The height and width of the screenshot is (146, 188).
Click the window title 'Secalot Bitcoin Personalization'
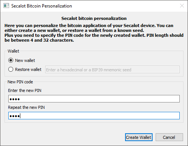[x=41, y=6]
